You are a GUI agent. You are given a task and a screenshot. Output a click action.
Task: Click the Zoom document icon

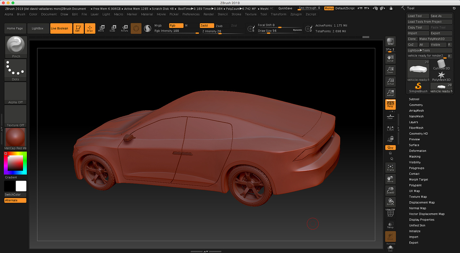point(390,69)
